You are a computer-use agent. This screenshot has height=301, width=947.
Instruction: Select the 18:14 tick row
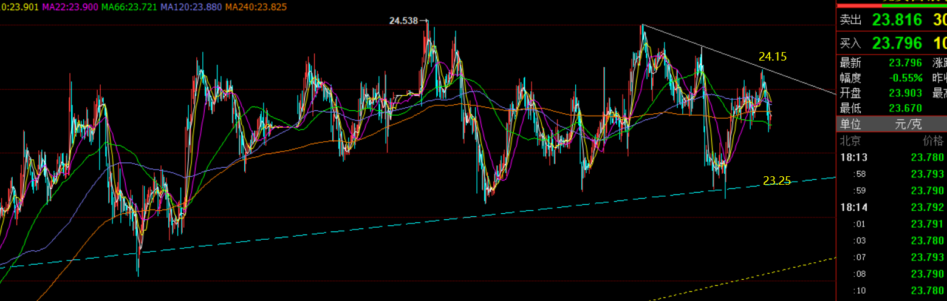892,208
